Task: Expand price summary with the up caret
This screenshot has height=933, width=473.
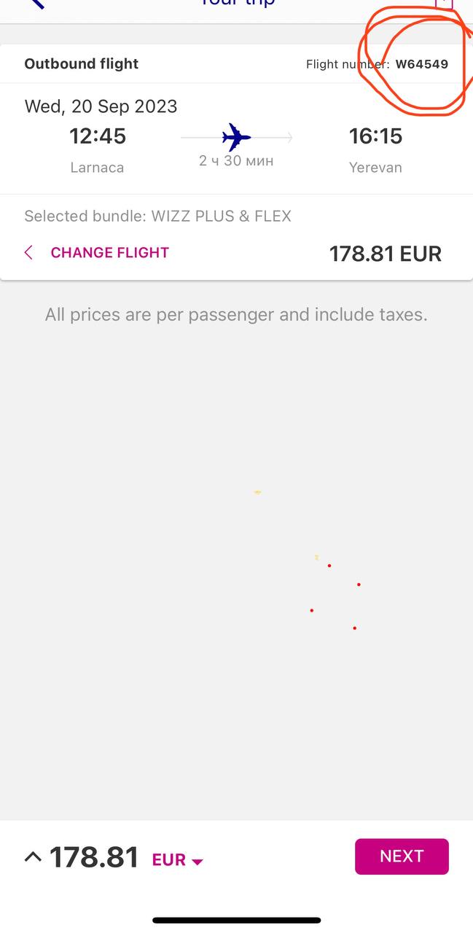Action: [x=33, y=856]
